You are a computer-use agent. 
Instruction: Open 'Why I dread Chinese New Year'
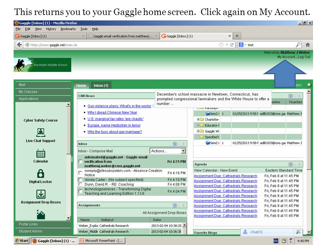(x=112, y=113)
